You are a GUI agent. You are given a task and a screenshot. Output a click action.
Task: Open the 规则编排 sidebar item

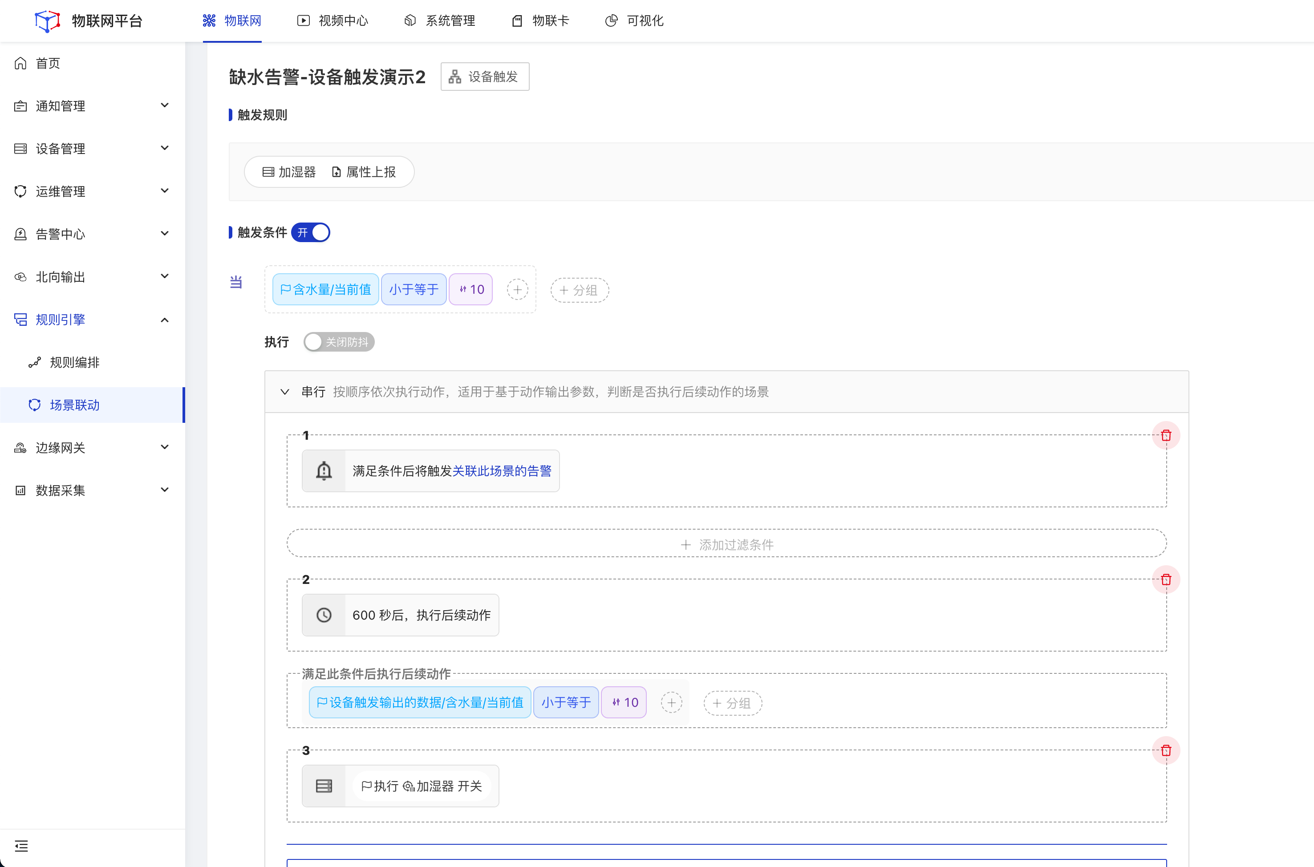click(x=75, y=362)
